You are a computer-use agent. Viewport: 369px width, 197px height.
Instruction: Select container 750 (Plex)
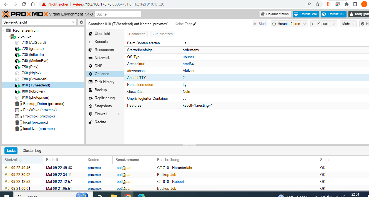point(30,67)
